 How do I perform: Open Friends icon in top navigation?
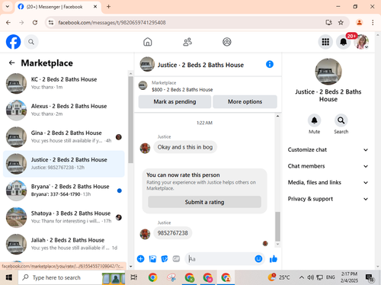coord(187,42)
